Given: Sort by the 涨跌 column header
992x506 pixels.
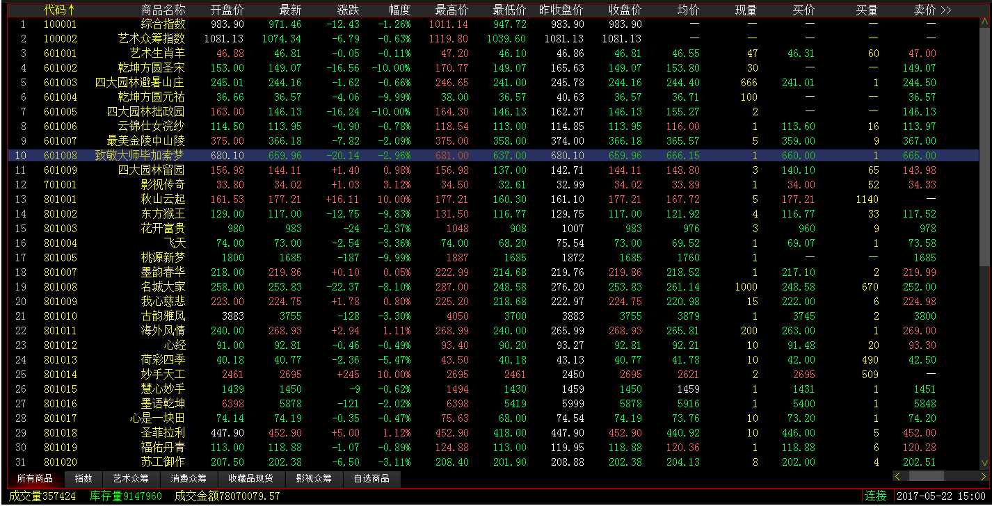Looking at the screenshot, I should pyautogui.click(x=349, y=10).
